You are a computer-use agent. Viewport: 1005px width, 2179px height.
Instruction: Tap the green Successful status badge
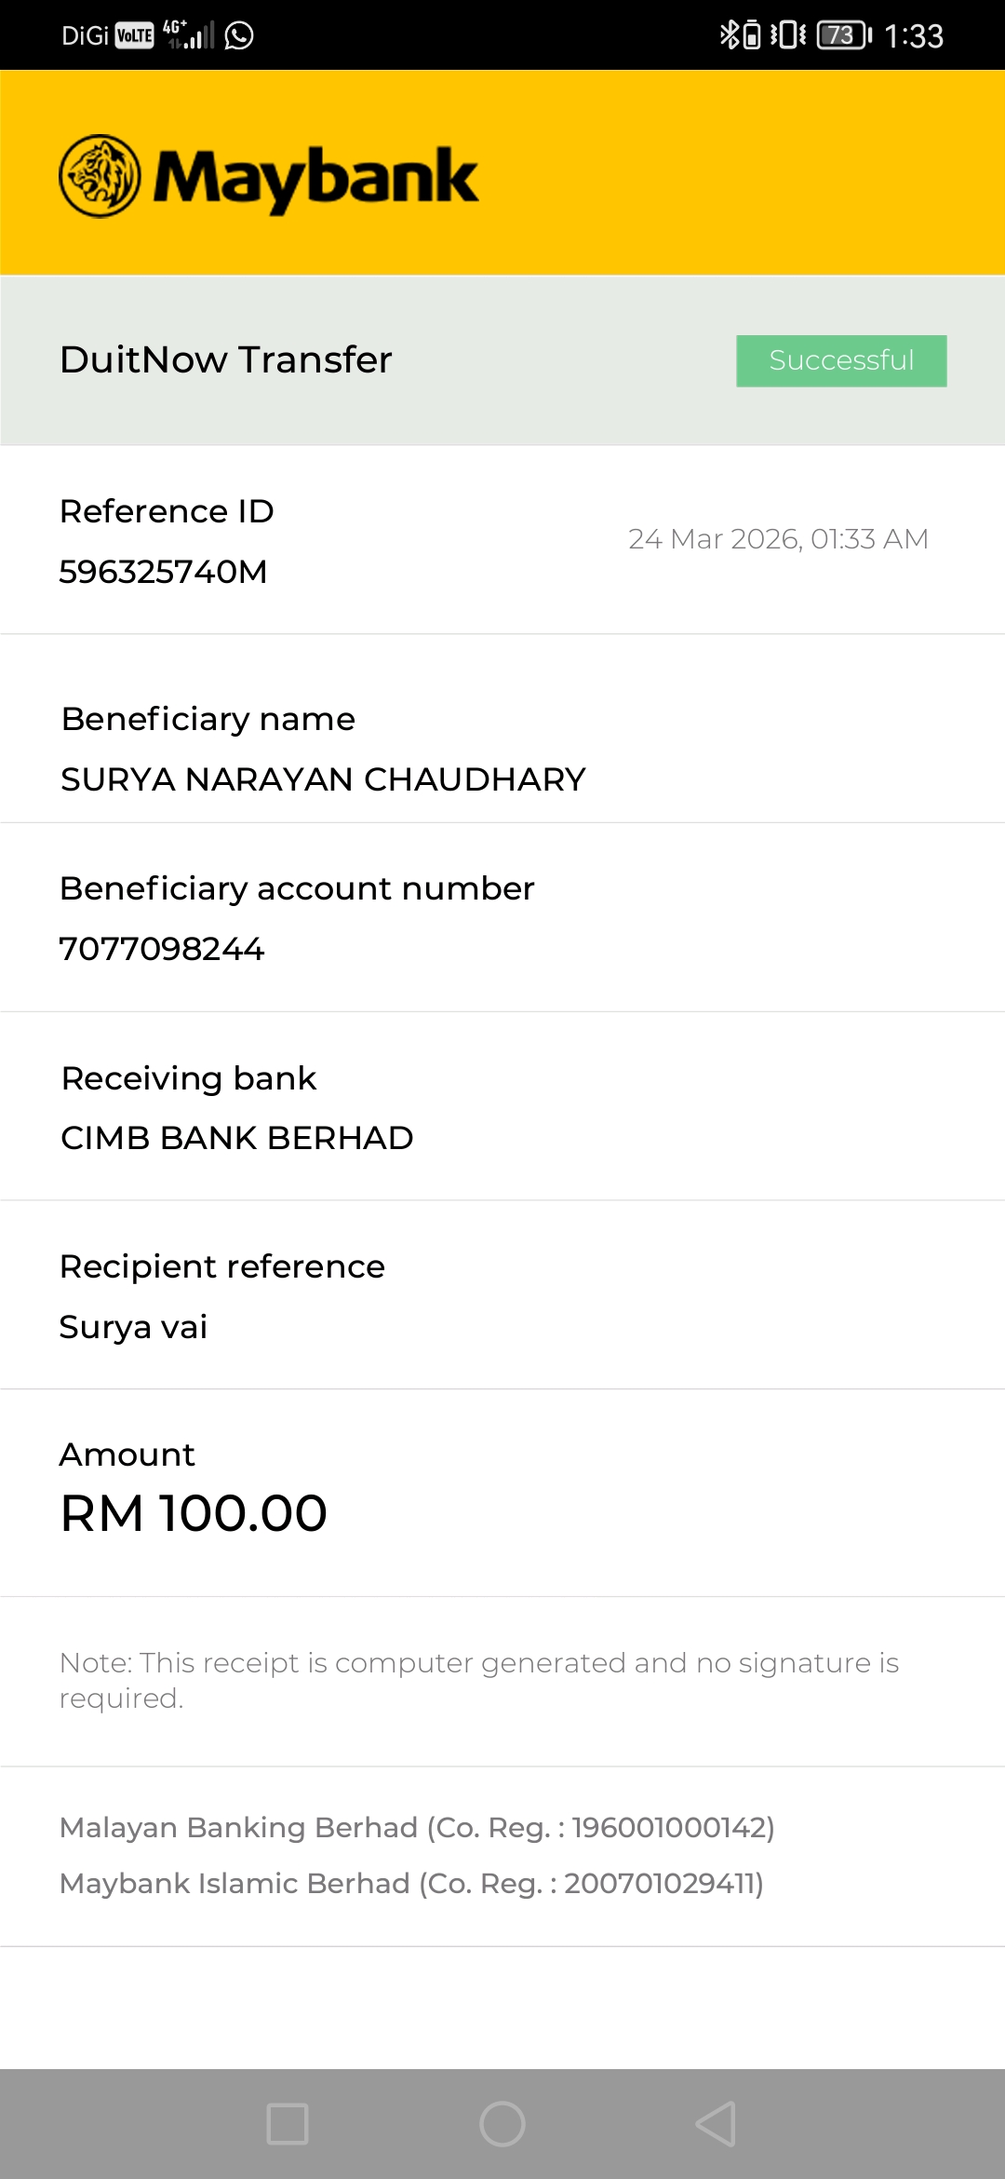[841, 360]
